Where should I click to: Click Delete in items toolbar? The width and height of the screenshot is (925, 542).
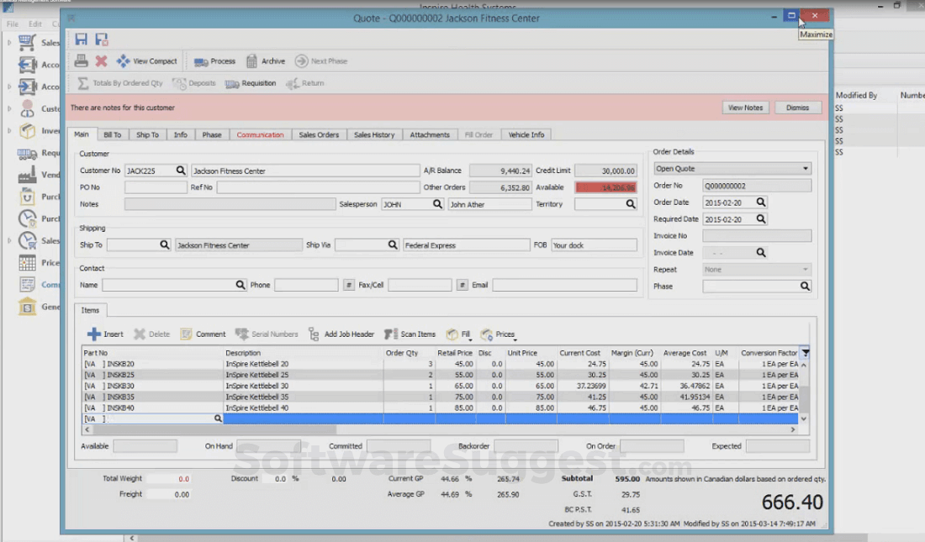coord(151,334)
